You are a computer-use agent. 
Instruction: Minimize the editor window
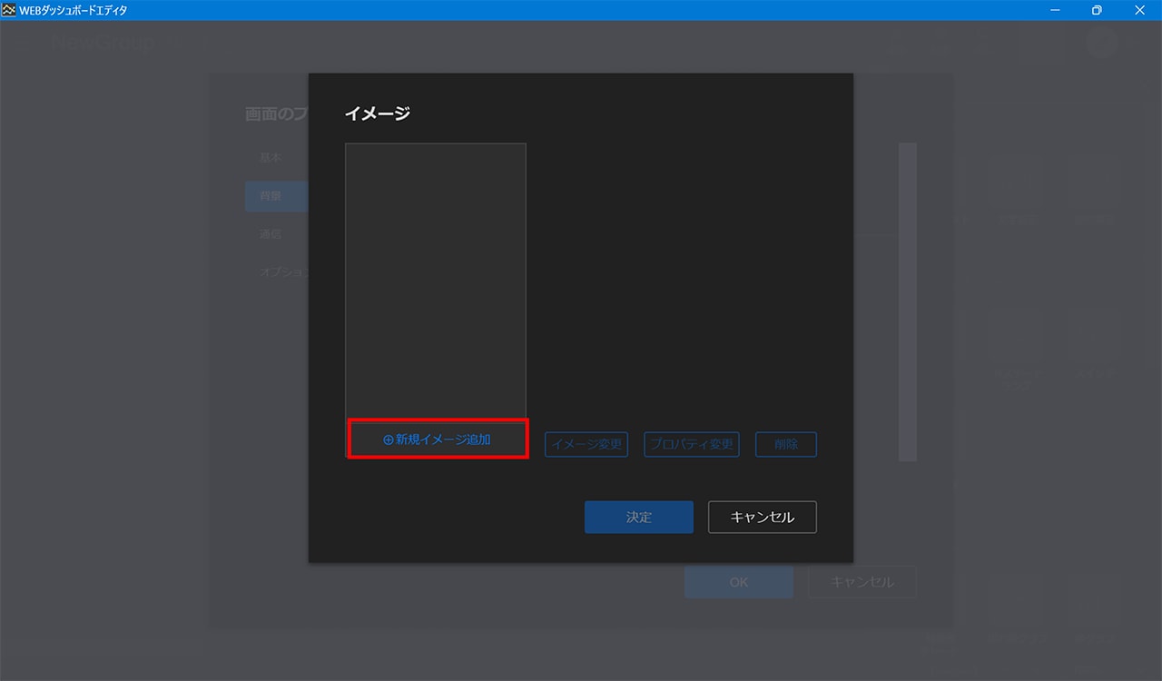[1056, 10]
